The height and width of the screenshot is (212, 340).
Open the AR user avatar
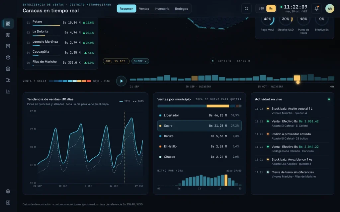pyautogui.click(x=330, y=9)
